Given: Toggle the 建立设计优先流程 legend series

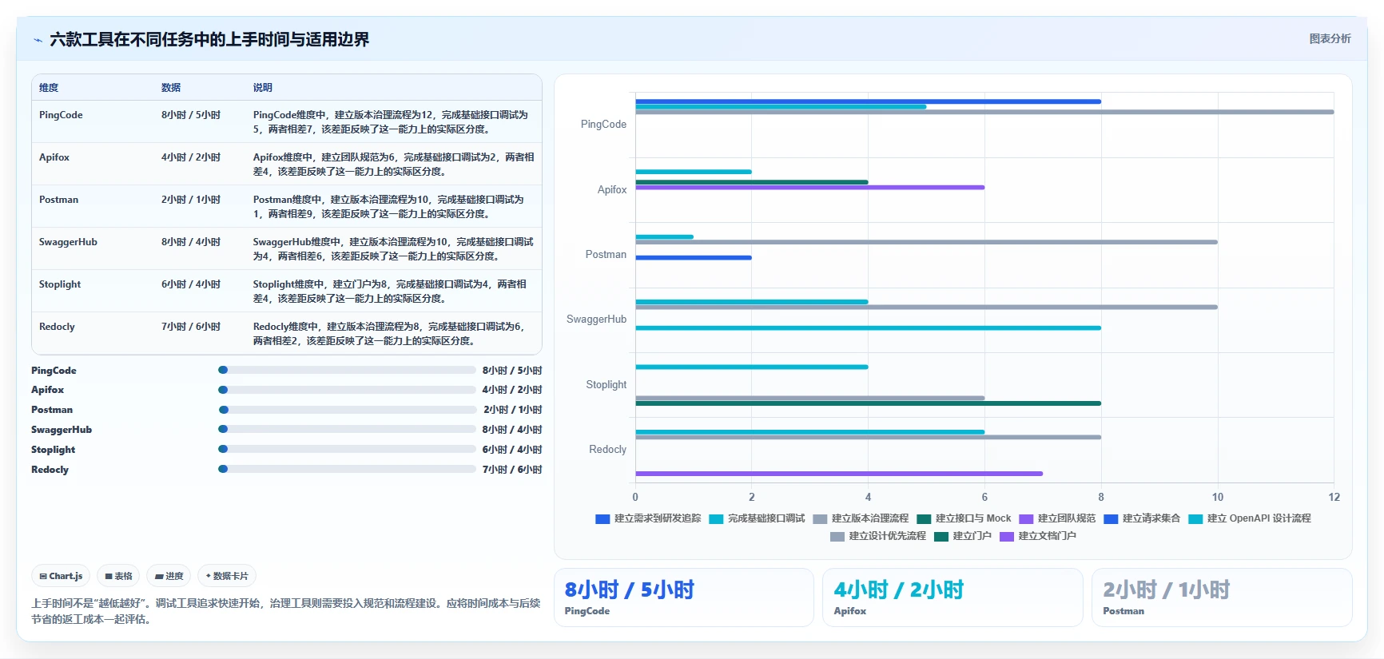Looking at the screenshot, I should click(x=878, y=536).
